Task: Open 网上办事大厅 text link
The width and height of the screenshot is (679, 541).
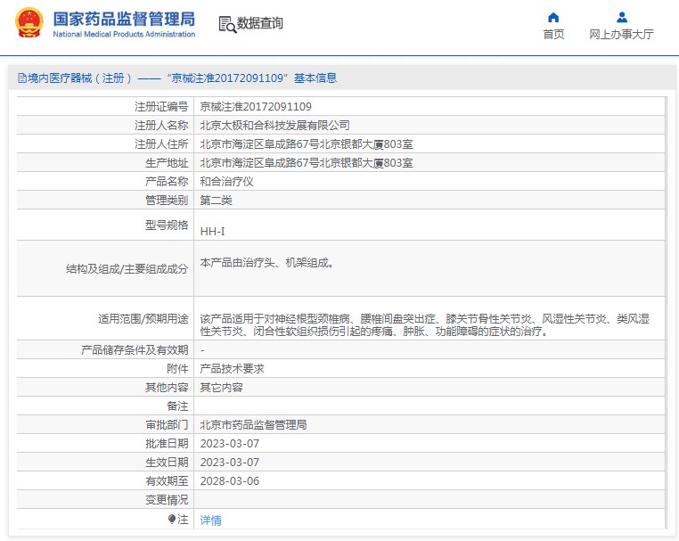Action: click(x=621, y=34)
